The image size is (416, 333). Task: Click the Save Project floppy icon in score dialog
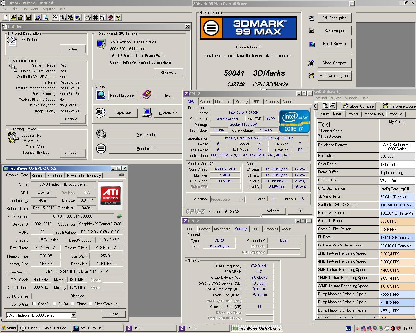[x=311, y=31]
